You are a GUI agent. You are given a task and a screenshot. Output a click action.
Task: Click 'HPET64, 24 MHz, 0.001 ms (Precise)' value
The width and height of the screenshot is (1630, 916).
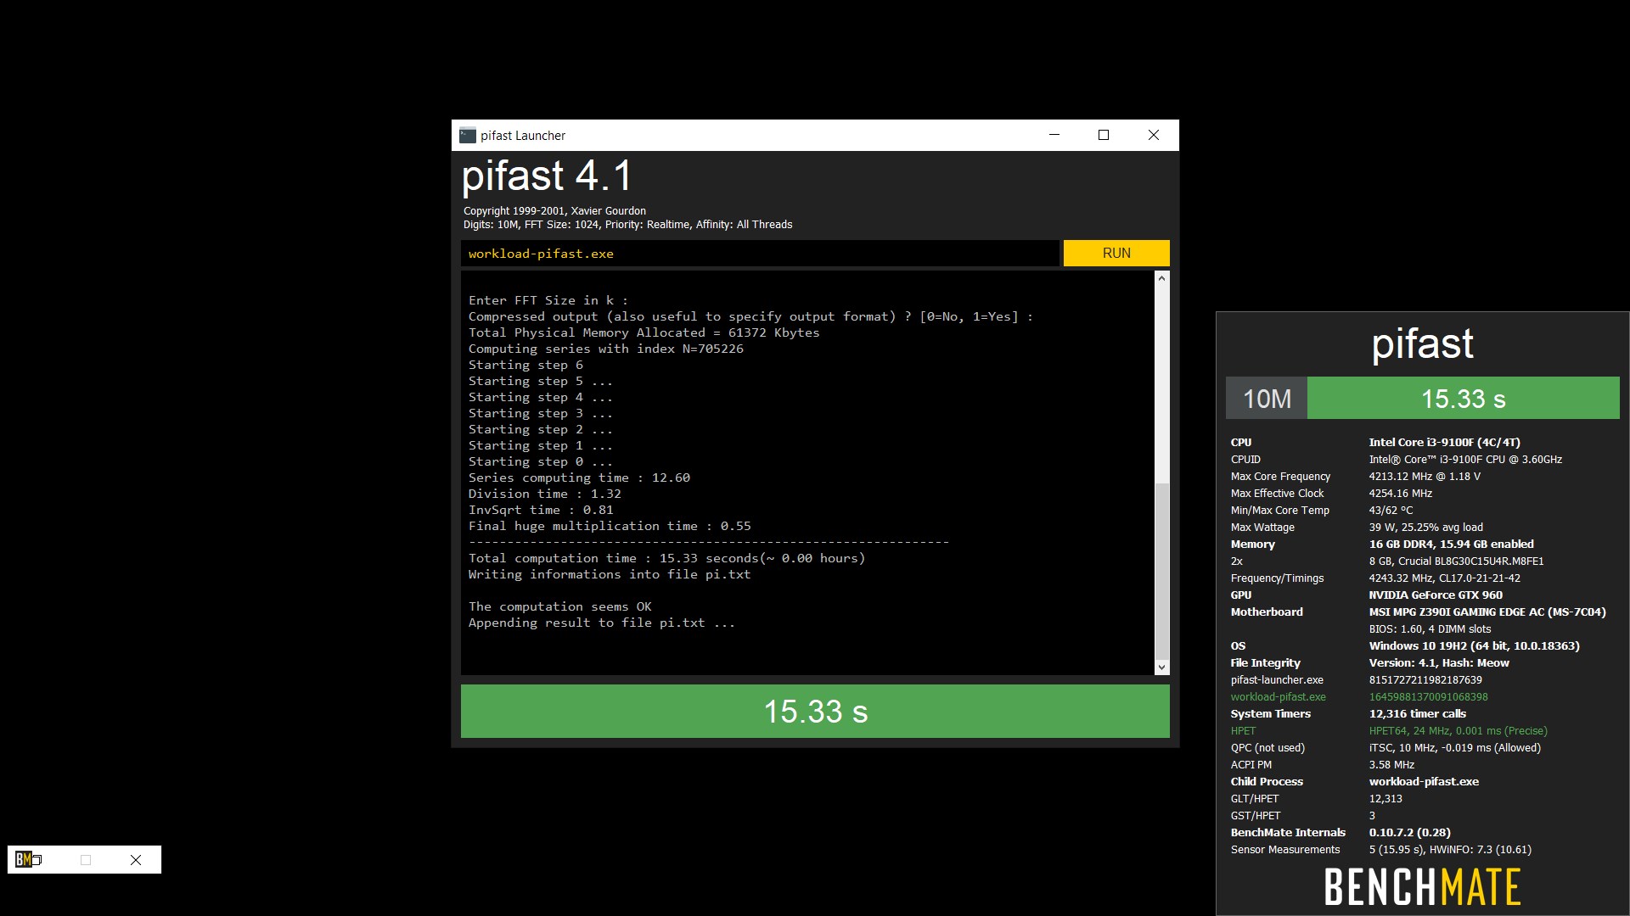tap(1459, 731)
